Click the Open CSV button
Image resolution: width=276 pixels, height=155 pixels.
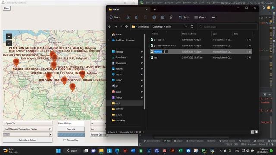[28, 124]
